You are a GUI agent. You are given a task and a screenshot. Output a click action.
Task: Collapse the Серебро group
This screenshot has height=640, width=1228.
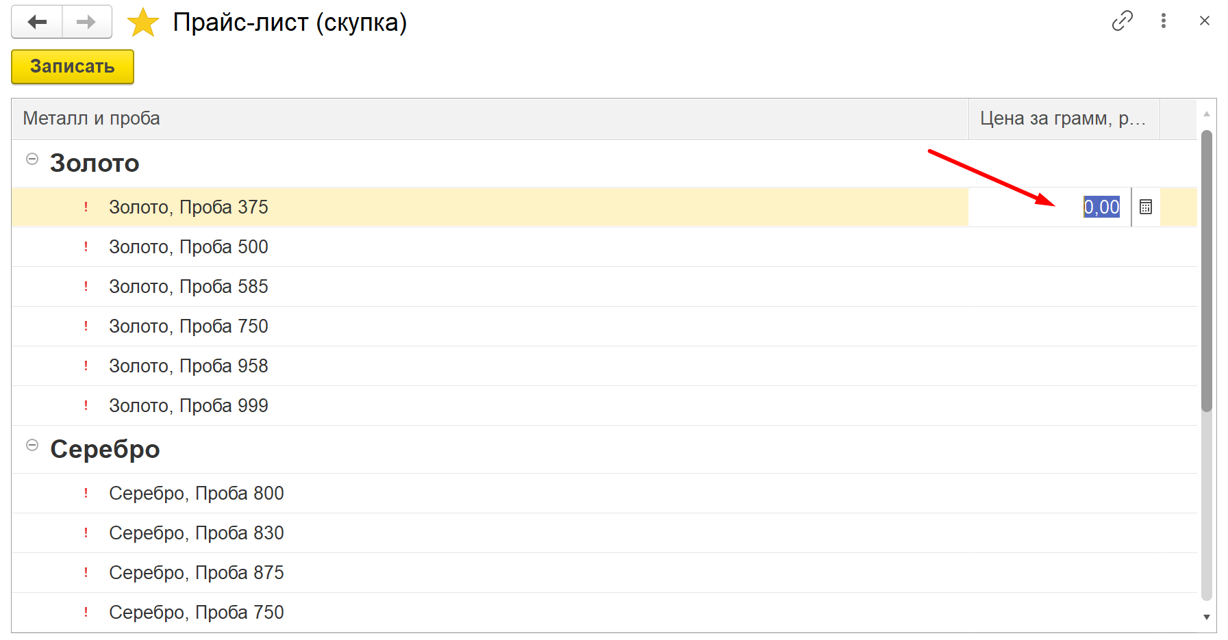tap(32, 445)
